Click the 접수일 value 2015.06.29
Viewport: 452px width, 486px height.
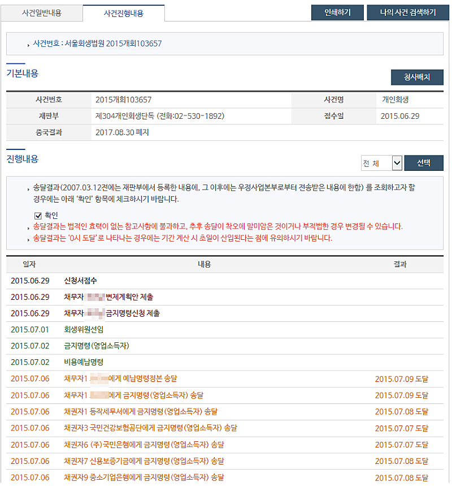tap(399, 116)
